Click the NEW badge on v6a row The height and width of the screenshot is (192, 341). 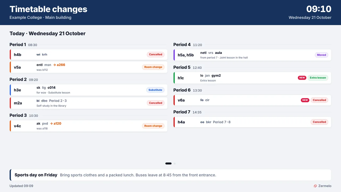coord(305,100)
